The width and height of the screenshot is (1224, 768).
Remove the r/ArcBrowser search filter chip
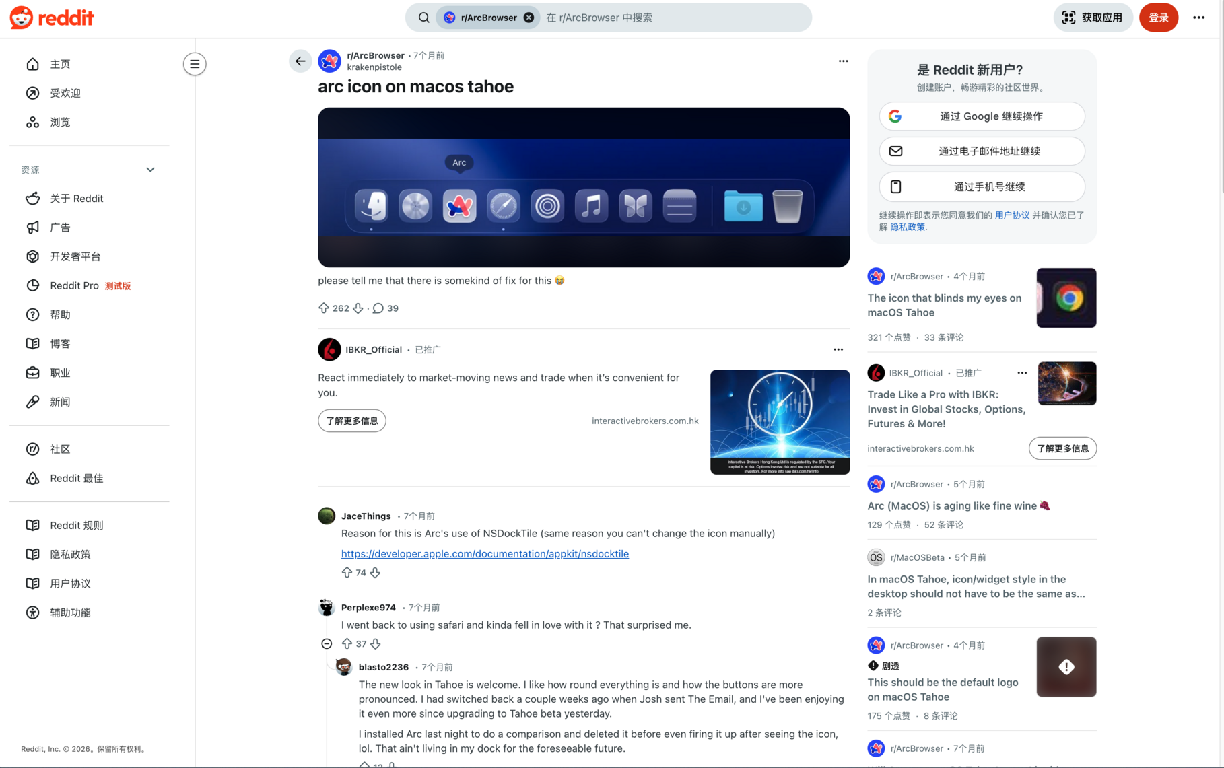click(529, 18)
